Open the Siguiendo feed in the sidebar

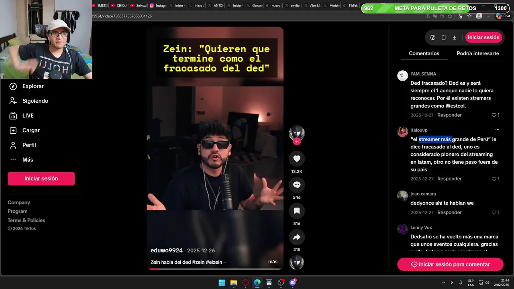click(29, 101)
